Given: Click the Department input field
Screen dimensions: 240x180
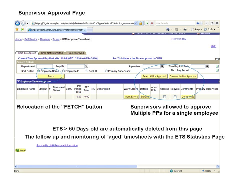Looking at the screenshot, I should (44, 66).
